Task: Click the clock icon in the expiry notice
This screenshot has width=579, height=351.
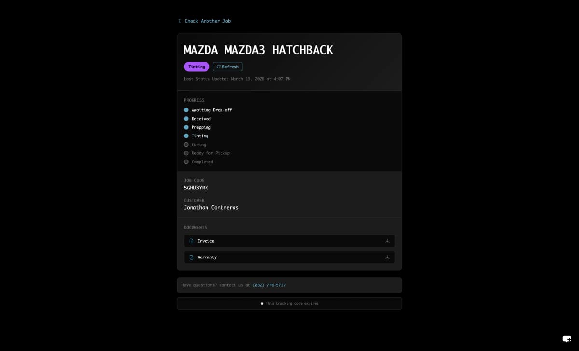Action: pyautogui.click(x=262, y=304)
